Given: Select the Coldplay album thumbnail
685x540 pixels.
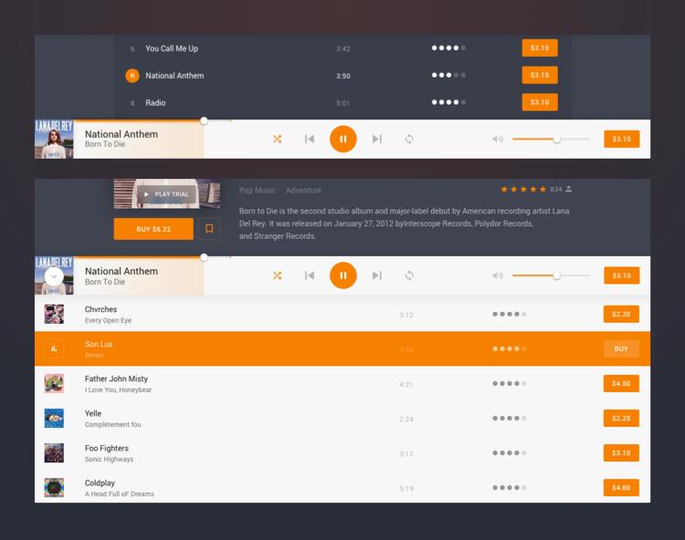Looking at the screenshot, I should [54, 487].
